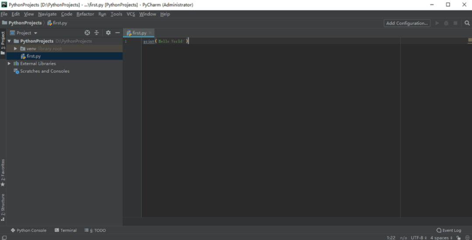This screenshot has height=240, width=472.
Task: Toggle the 1: Project side tab
Action: (3, 43)
